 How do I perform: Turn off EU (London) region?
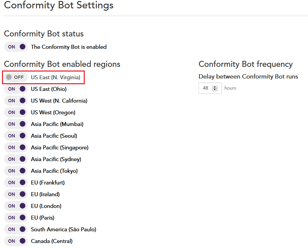(x=16, y=206)
